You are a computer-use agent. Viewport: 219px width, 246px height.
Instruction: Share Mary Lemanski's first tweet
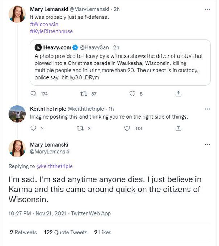point(178,94)
